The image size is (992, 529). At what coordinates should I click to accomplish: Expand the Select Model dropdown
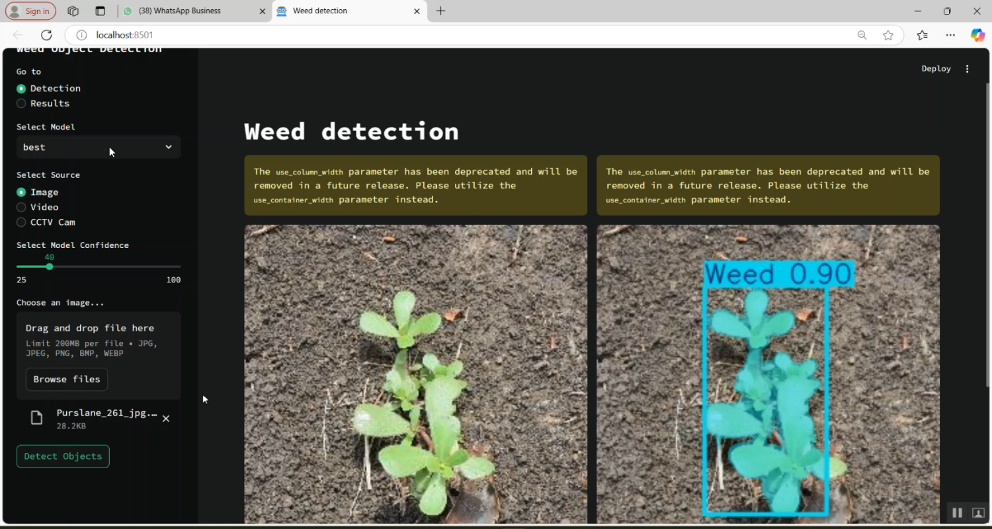pos(99,147)
